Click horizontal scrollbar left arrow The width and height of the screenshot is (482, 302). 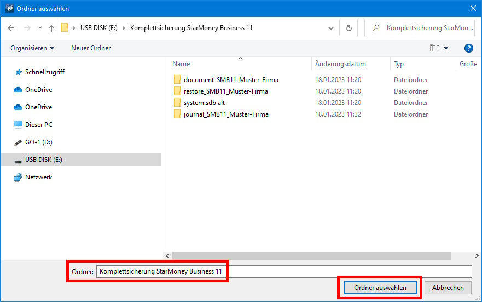pyautogui.click(x=167, y=255)
